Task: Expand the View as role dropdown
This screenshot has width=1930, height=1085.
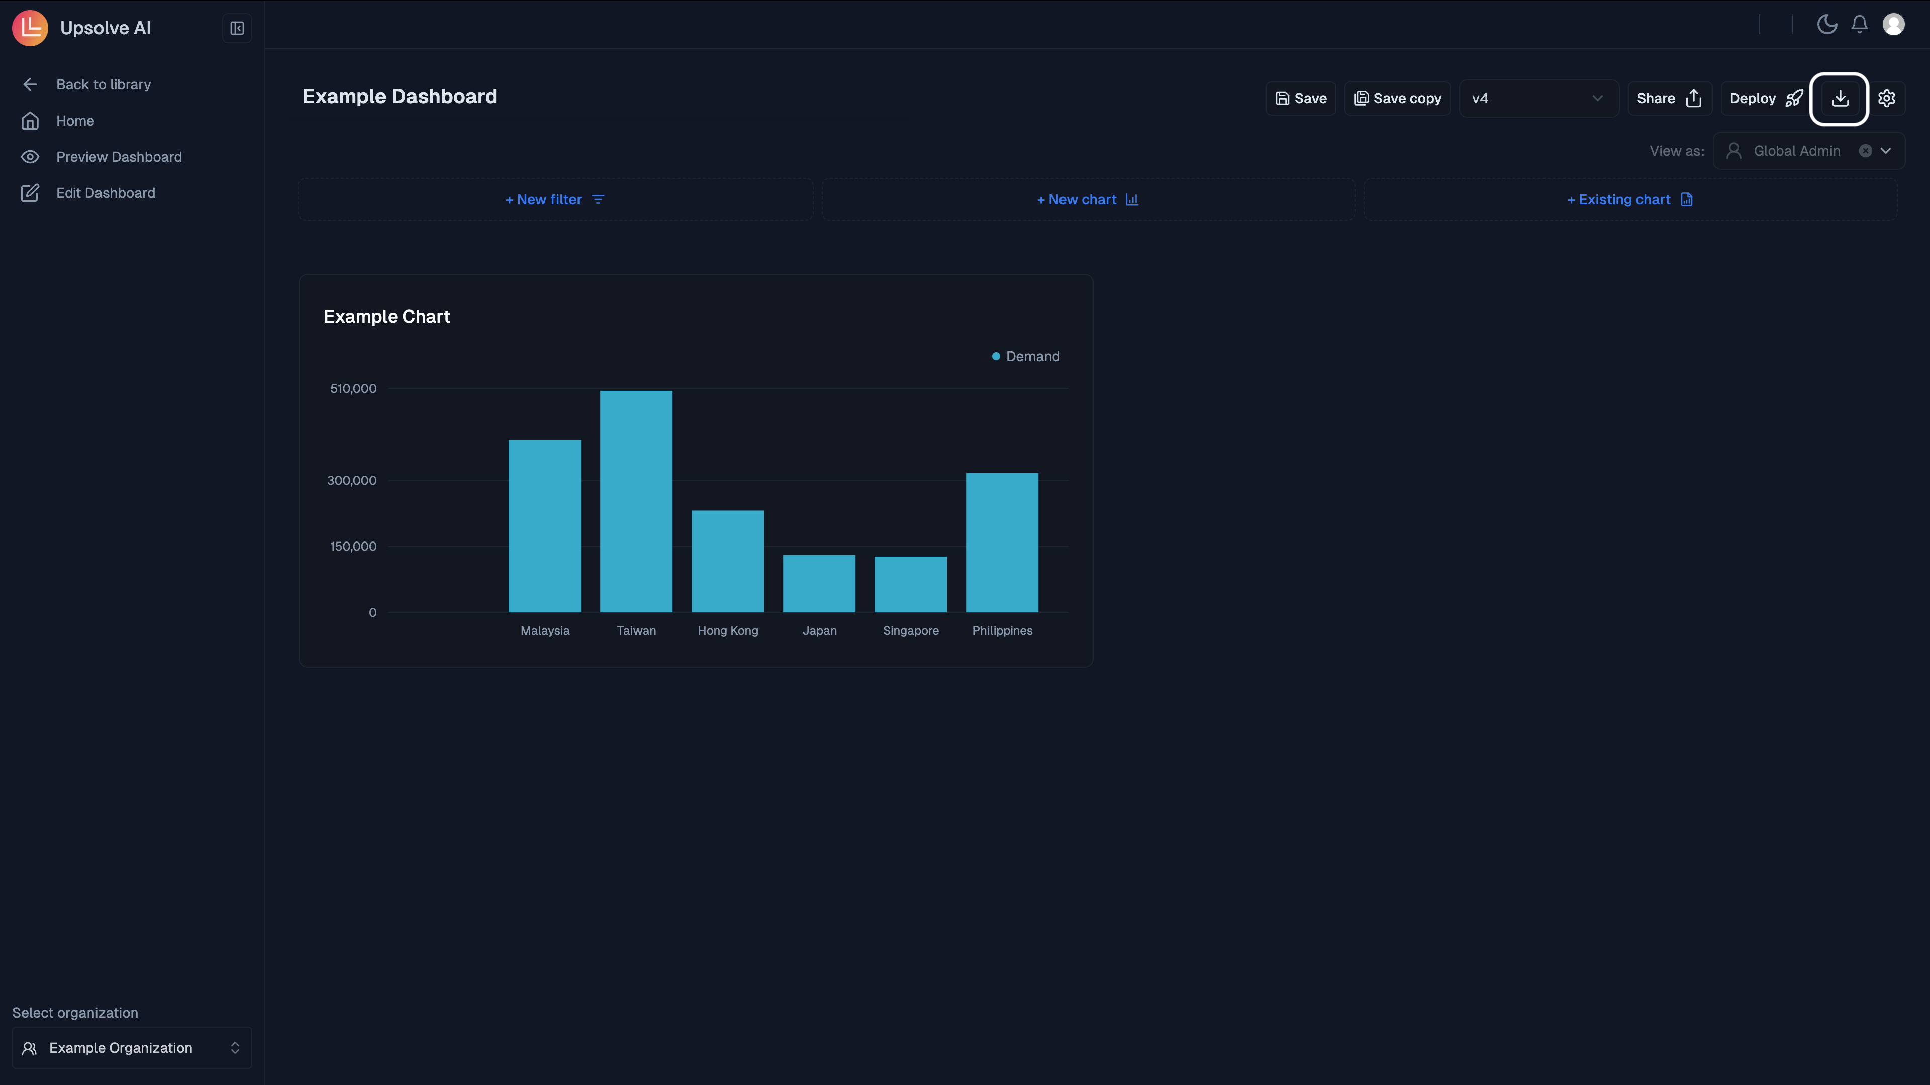Action: (x=1886, y=151)
